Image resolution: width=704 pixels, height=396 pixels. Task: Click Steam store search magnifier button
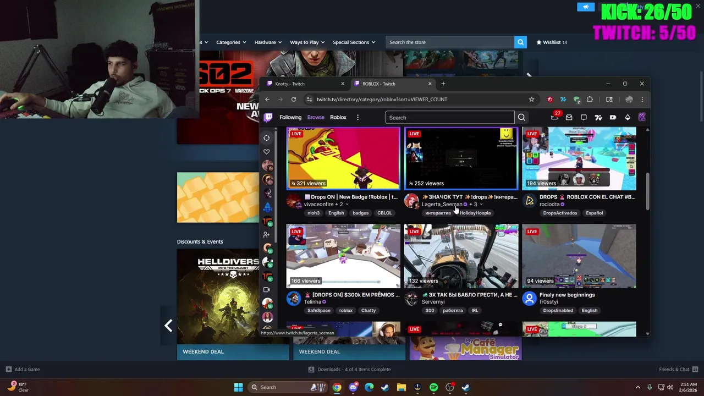click(x=520, y=42)
